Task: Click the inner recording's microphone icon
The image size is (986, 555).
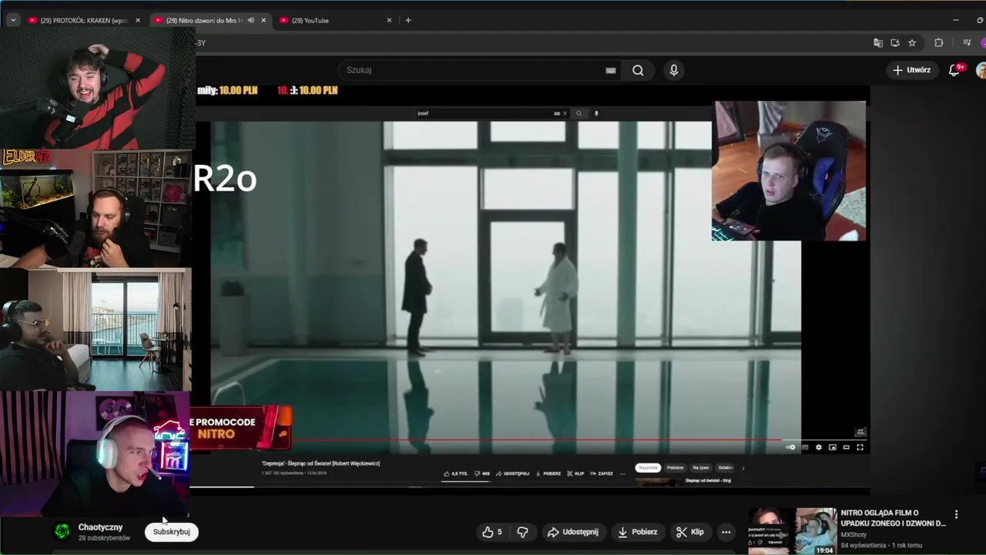Action: point(596,113)
